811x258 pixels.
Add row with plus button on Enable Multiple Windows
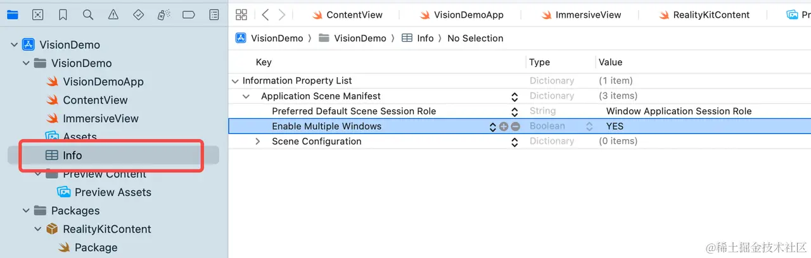504,126
